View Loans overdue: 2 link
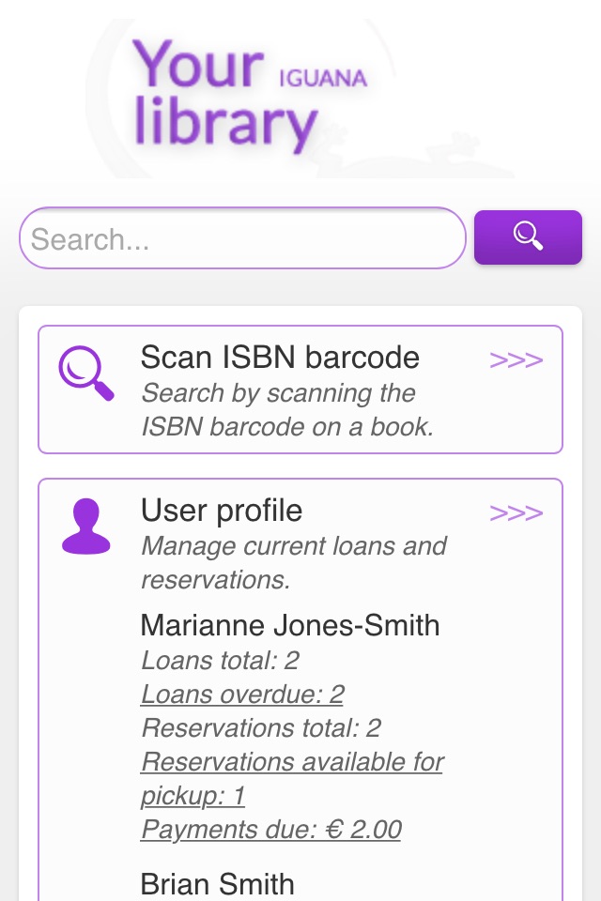This screenshot has width=601, height=901. (x=242, y=695)
